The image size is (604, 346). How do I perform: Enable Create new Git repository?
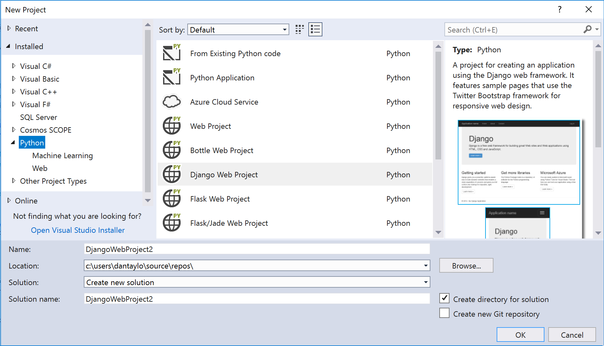tap(444, 313)
